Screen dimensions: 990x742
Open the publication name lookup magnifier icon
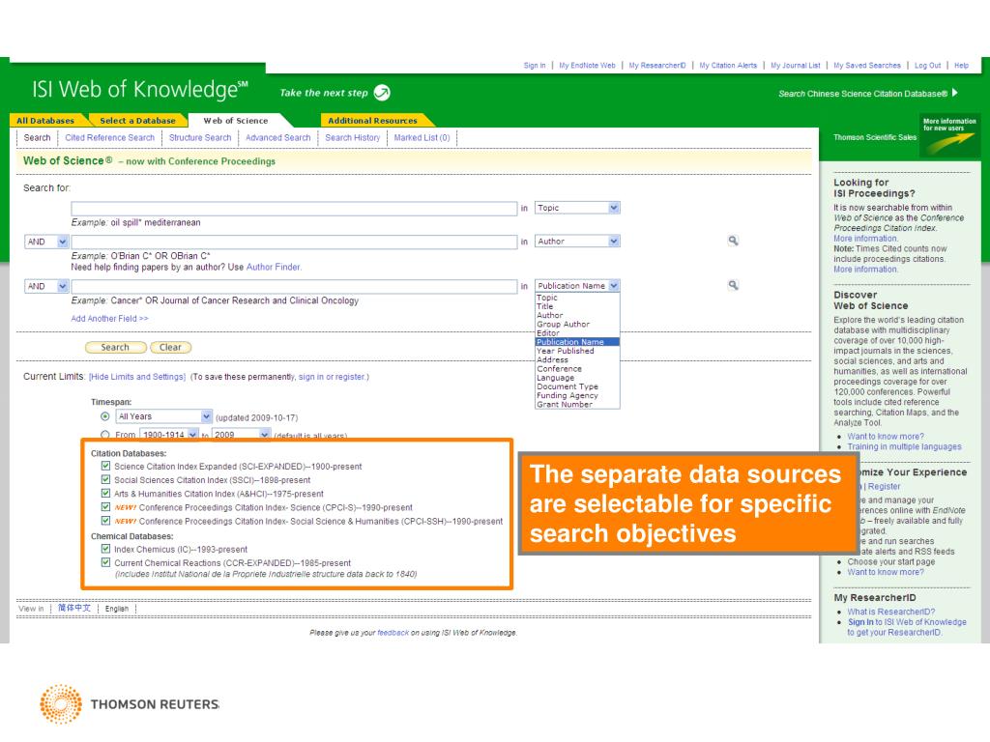(733, 285)
